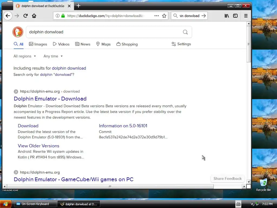Click the favicon beside the second dolphin-emu.org result
Image resolution: width=277 pixels, height=208 pixels.
tap(16, 172)
